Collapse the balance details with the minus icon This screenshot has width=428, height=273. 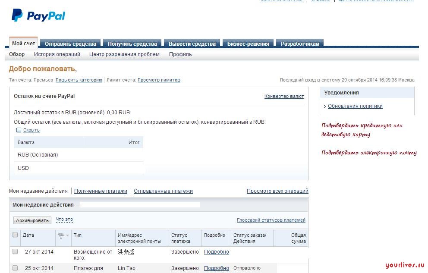[19, 130]
